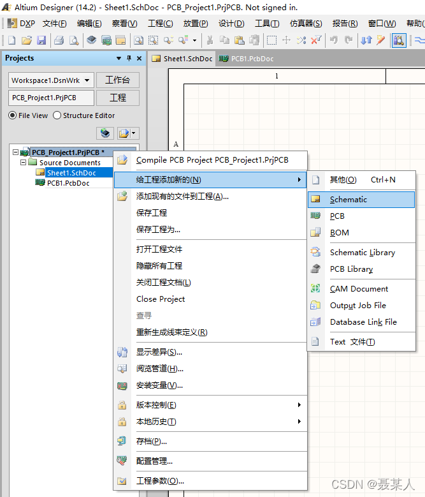The width and height of the screenshot is (425, 497).
Task: Open the 工程(C) menu
Action: 161,24
